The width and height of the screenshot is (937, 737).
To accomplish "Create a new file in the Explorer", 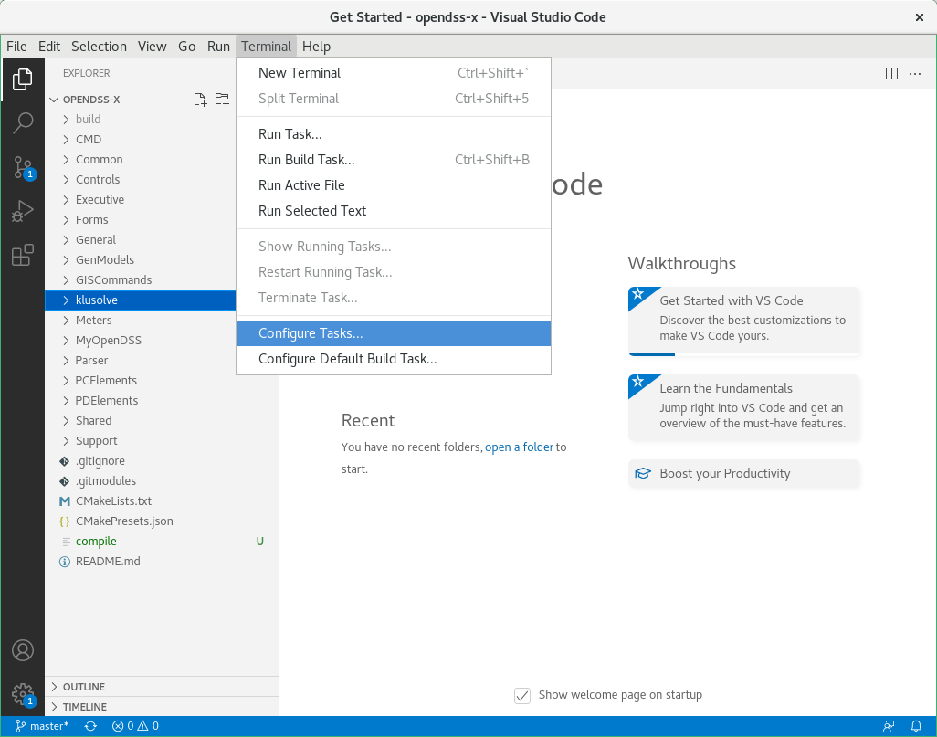I will (x=200, y=100).
